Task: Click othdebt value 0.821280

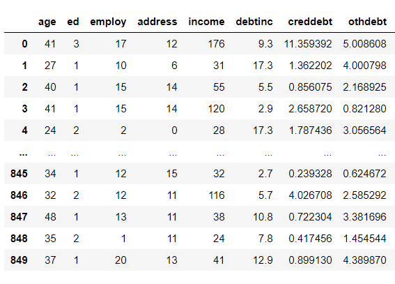Action: 364,109
